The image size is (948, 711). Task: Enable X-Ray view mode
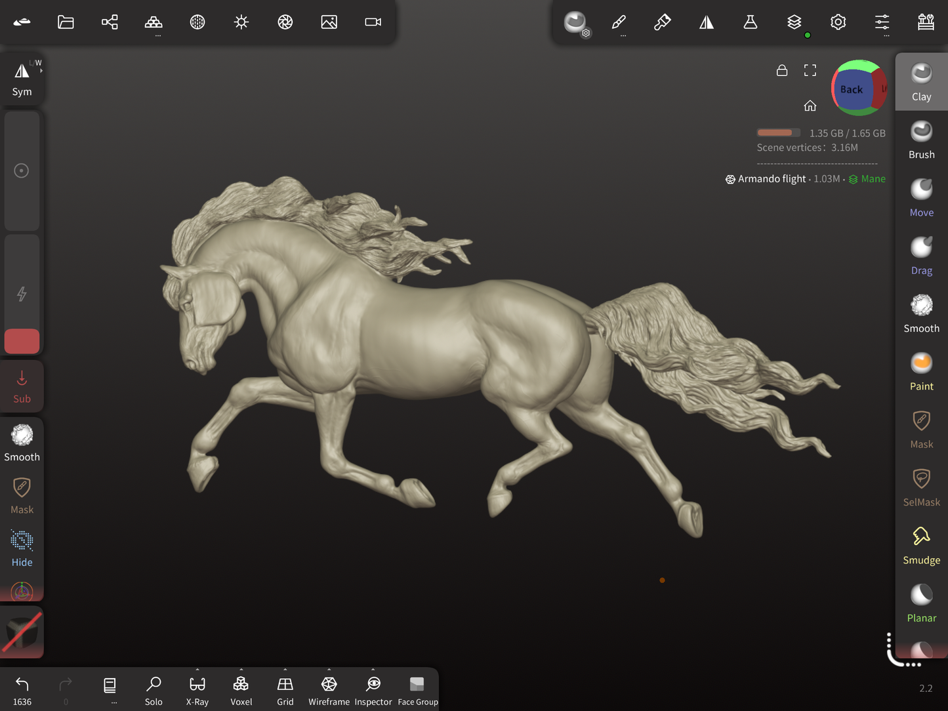[x=197, y=690]
